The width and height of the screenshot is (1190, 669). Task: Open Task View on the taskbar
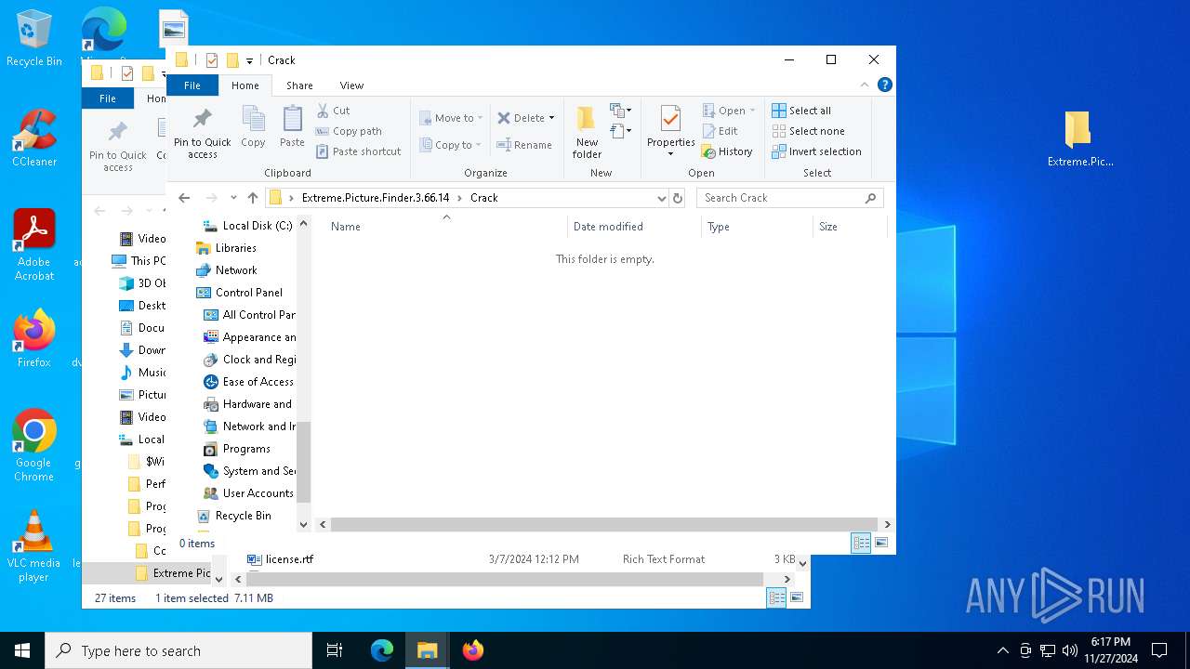pyautogui.click(x=335, y=650)
